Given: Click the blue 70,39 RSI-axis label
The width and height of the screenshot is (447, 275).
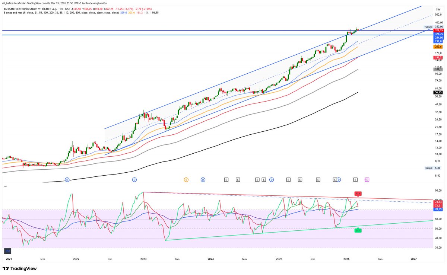Looking at the screenshot, I should click(x=438, y=210).
